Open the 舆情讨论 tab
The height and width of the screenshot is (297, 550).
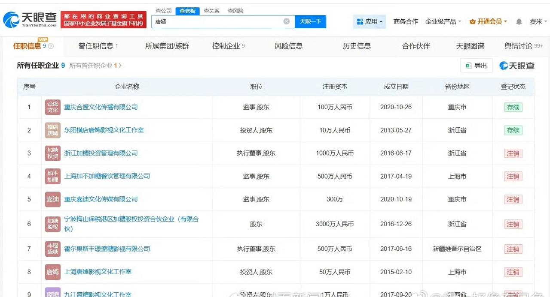coord(524,46)
